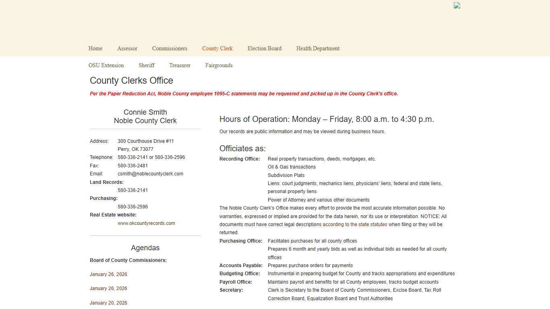
Task: Click the Agendas section heading
Action: tap(145, 247)
